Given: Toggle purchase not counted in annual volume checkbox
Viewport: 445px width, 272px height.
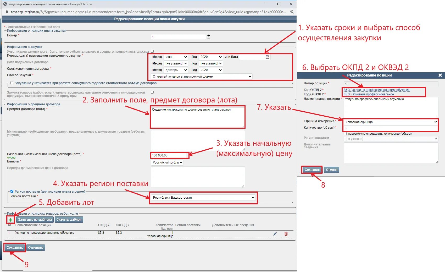Looking at the screenshot, I should [12, 83].
